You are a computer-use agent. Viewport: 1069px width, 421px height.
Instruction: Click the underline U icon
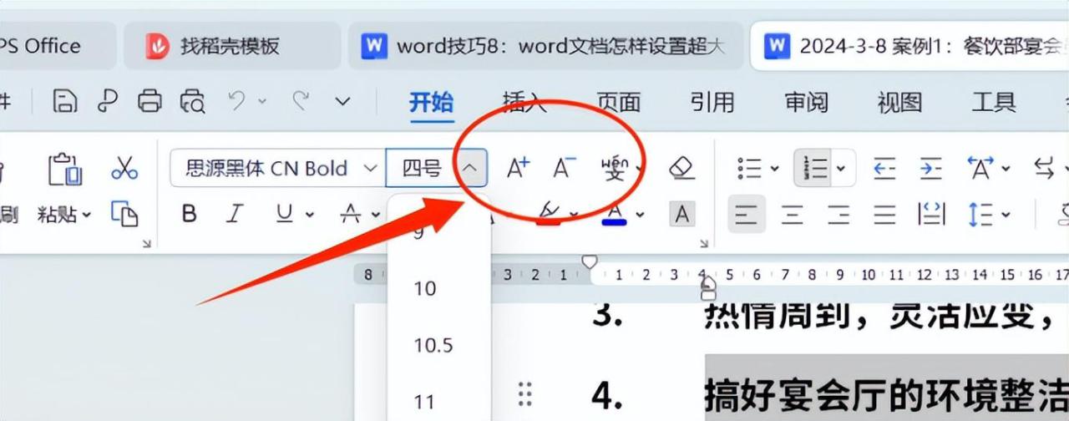(284, 214)
